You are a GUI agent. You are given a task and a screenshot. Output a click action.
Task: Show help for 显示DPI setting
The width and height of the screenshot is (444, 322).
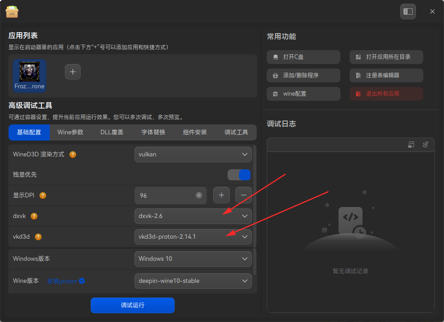click(x=43, y=195)
